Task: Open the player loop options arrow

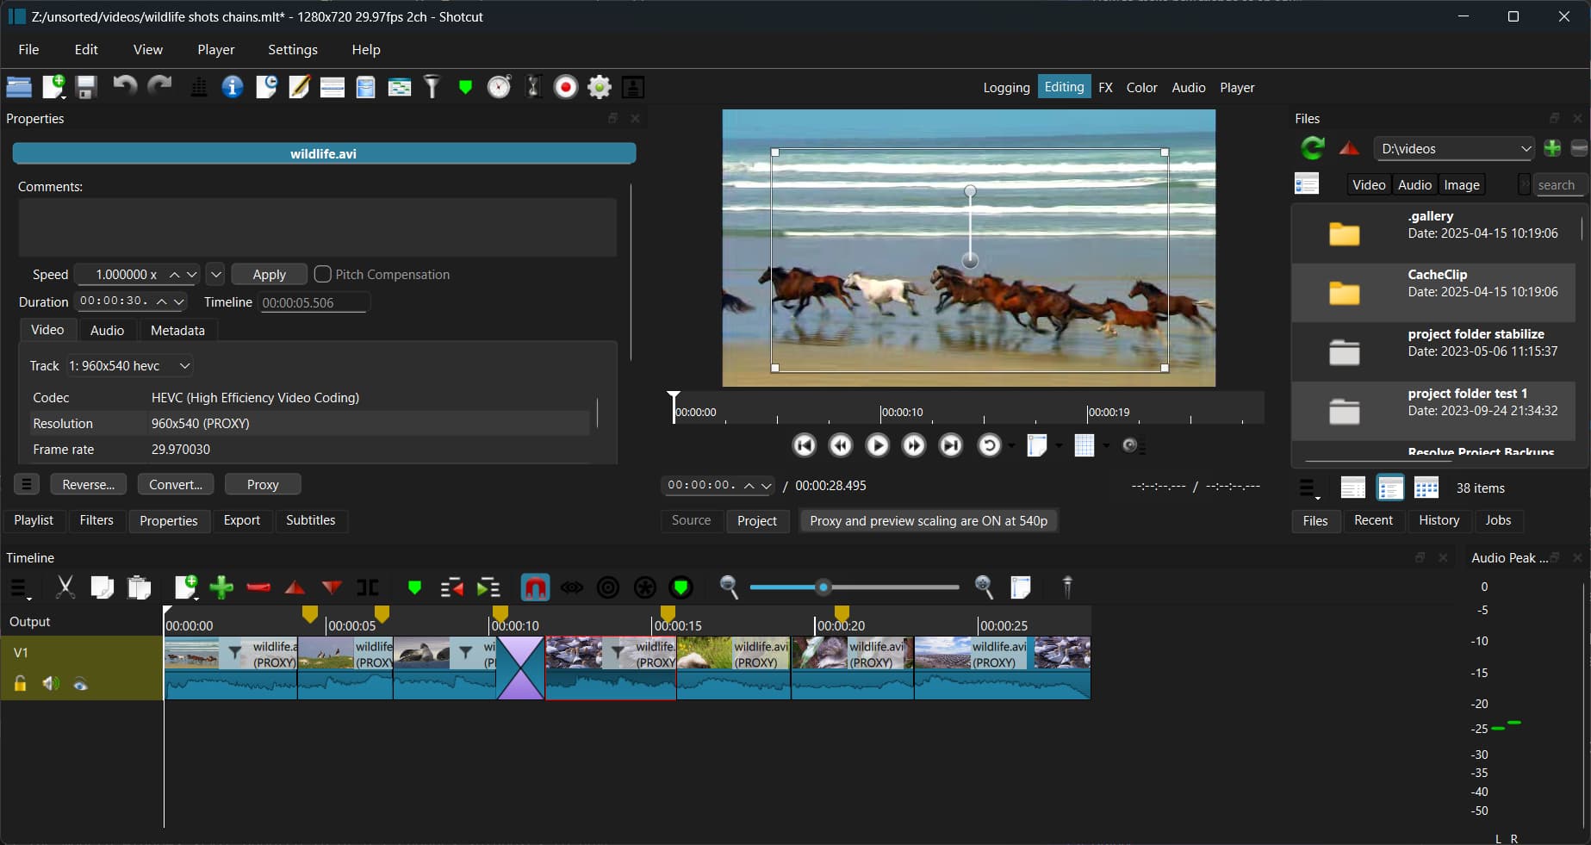Action: click(x=1011, y=445)
